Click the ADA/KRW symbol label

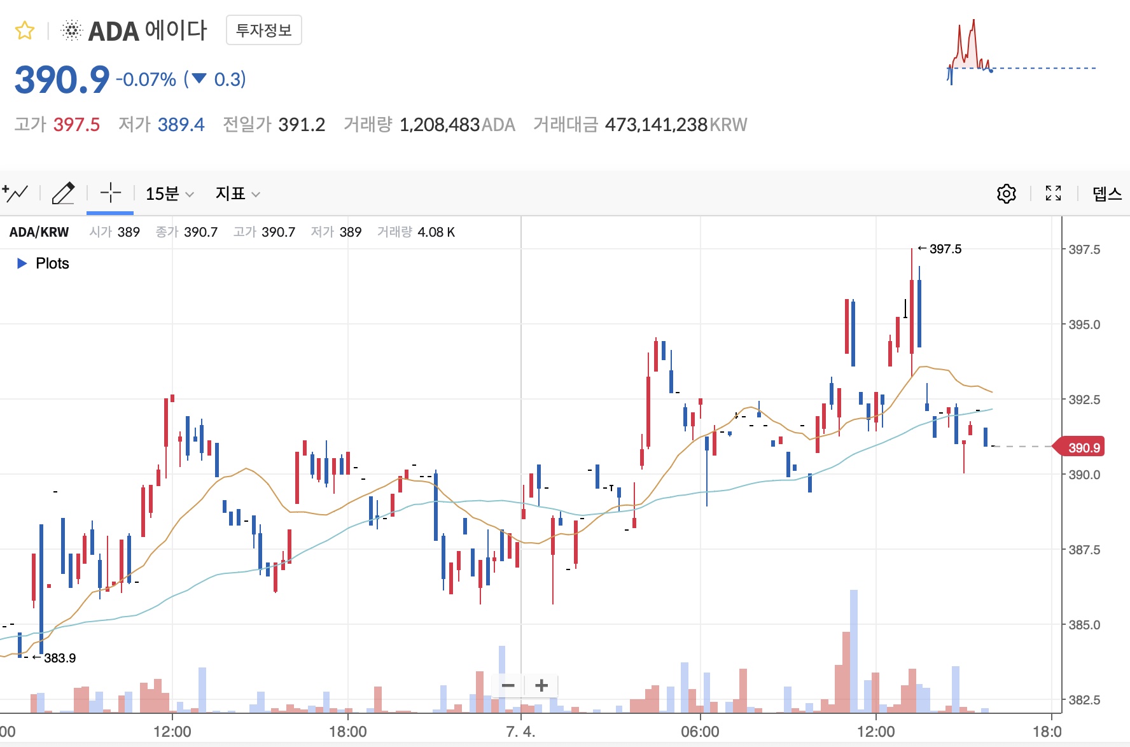point(39,232)
